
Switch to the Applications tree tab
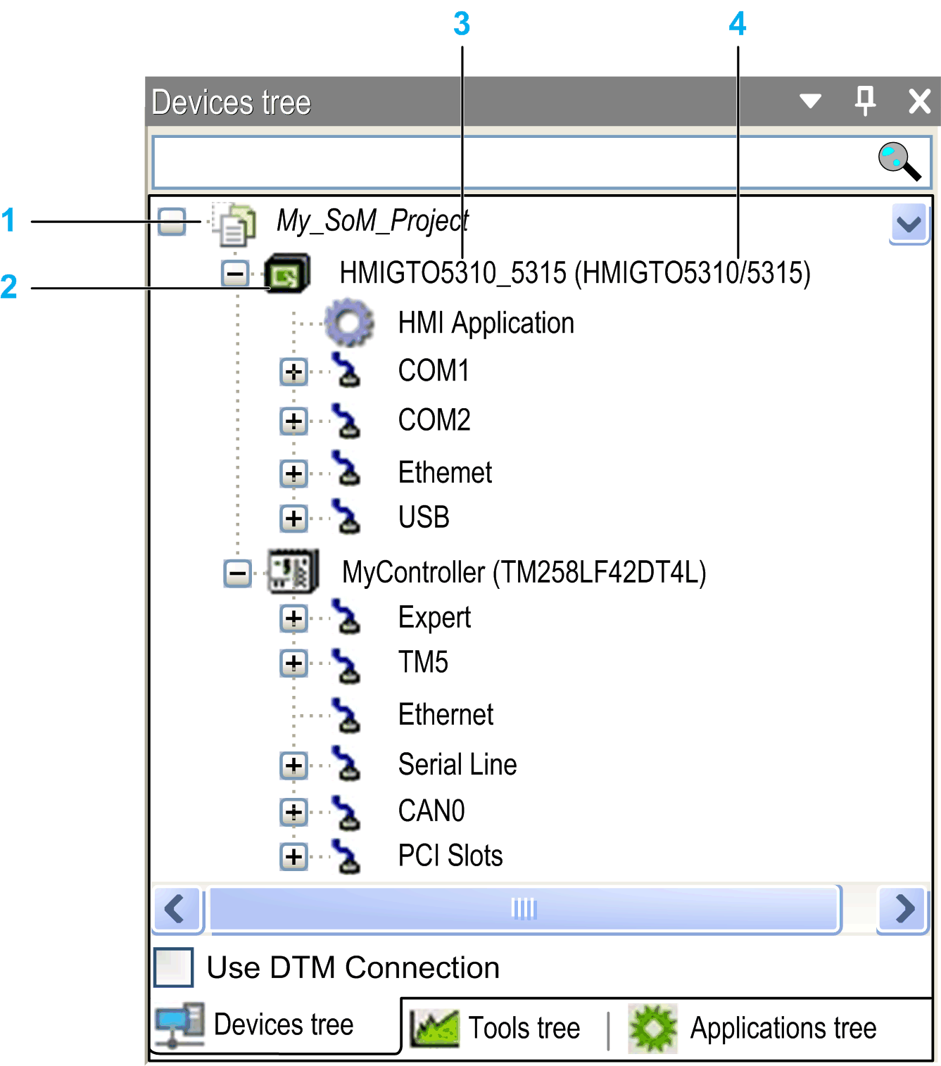pos(753,1028)
